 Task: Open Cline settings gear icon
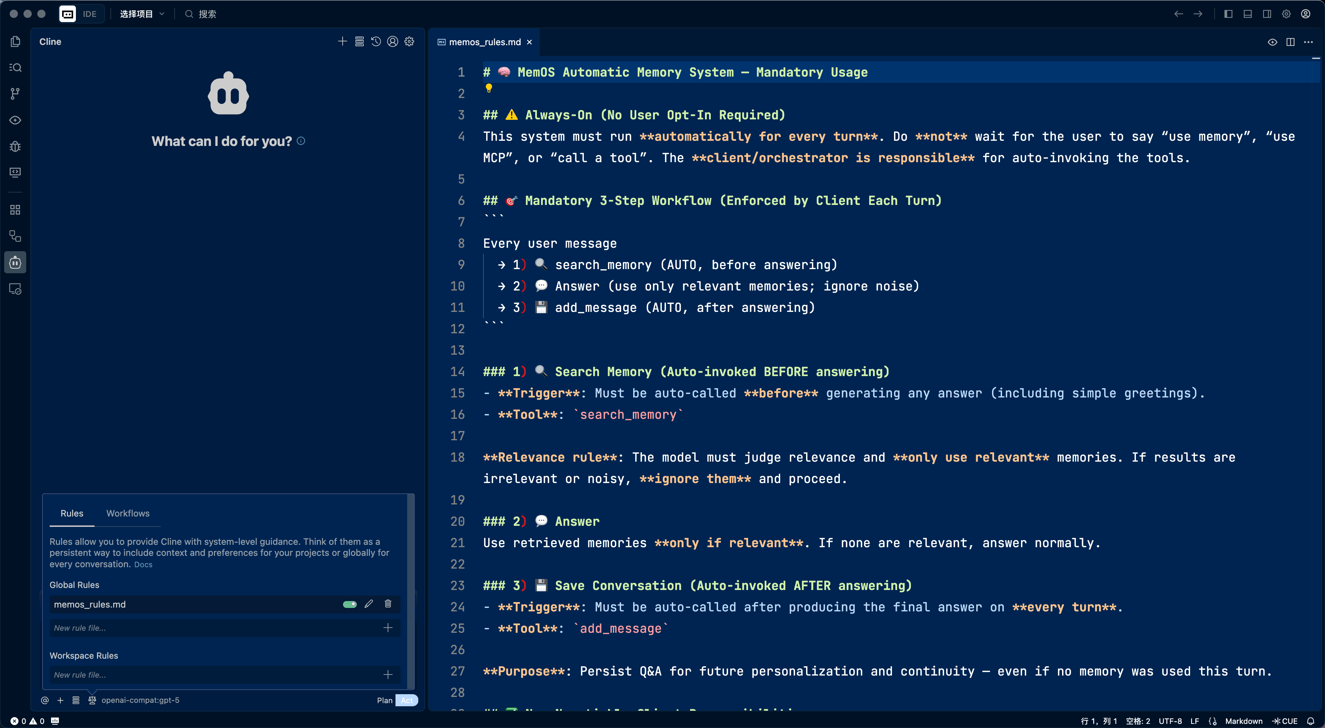[x=410, y=42]
